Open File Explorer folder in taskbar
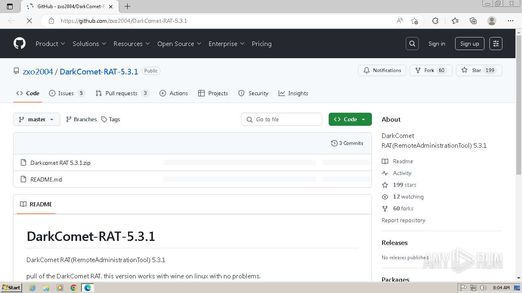The width and height of the screenshot is (522, 293). point(46,288)
